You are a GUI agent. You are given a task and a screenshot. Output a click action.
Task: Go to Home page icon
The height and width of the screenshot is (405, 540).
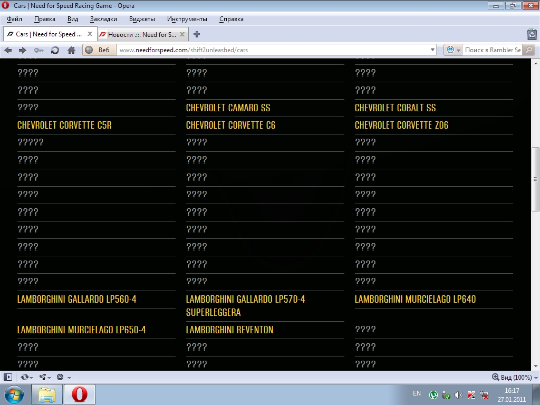tap(71, 50)
